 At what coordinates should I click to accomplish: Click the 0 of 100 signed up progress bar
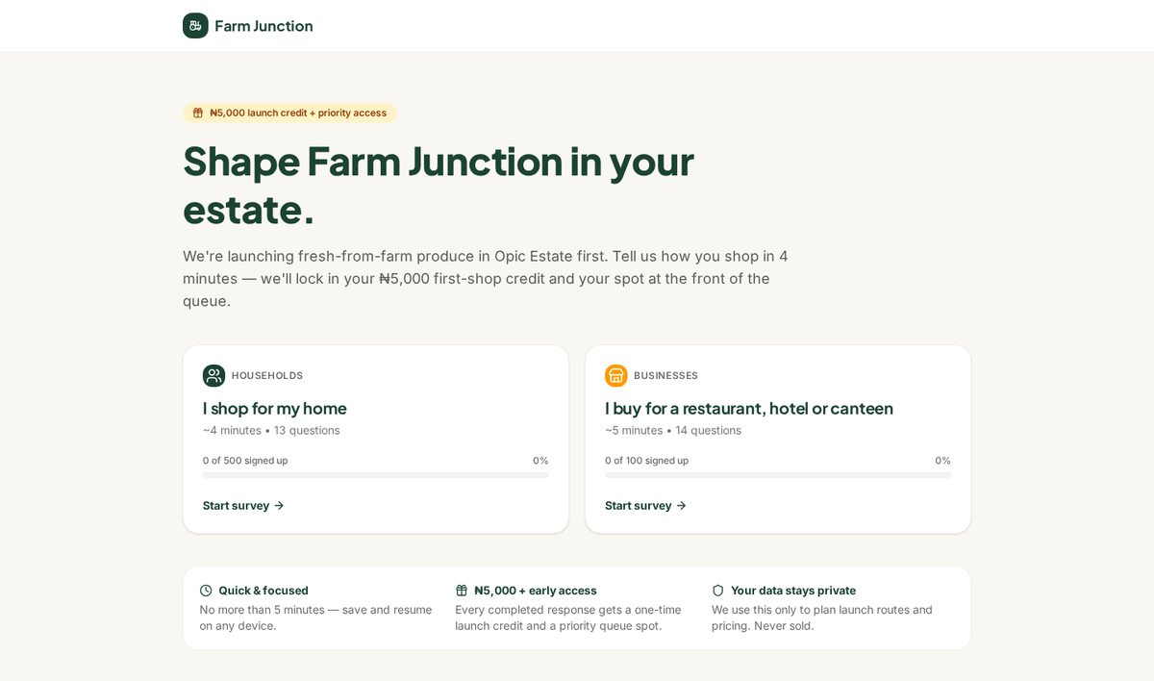tap(778, 475)
